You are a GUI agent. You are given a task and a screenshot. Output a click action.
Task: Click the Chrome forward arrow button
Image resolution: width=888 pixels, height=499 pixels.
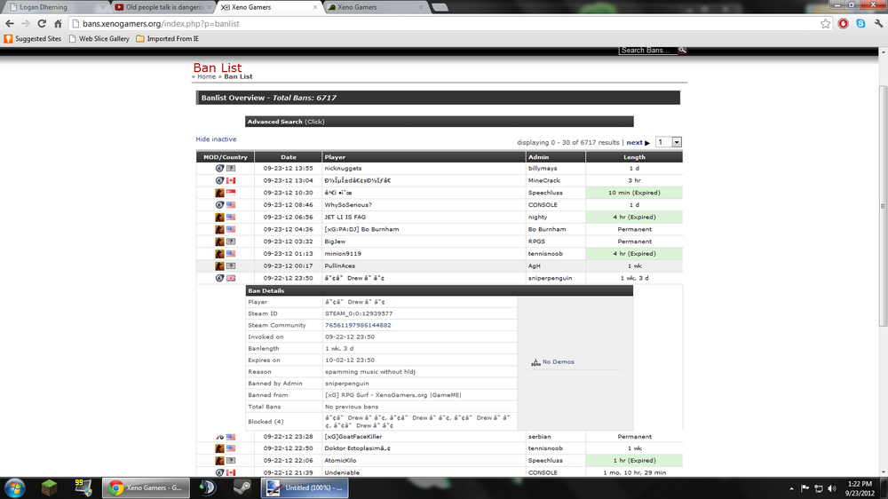pos(26,24)
